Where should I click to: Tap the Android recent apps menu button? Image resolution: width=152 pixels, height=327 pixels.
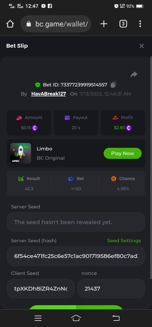click(38, 318)
